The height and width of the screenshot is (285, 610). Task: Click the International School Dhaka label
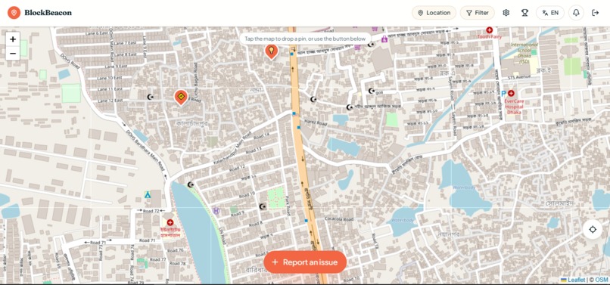[524, 52]
